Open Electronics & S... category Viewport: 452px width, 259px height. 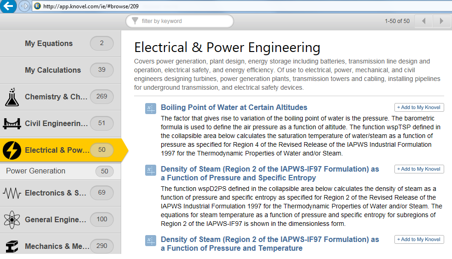[60, 193]
